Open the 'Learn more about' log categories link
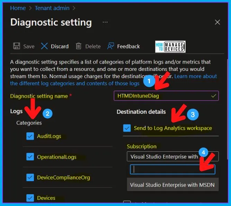Viewport: 231px width, 206px height. pyautogui.click(x=195, y=76)
